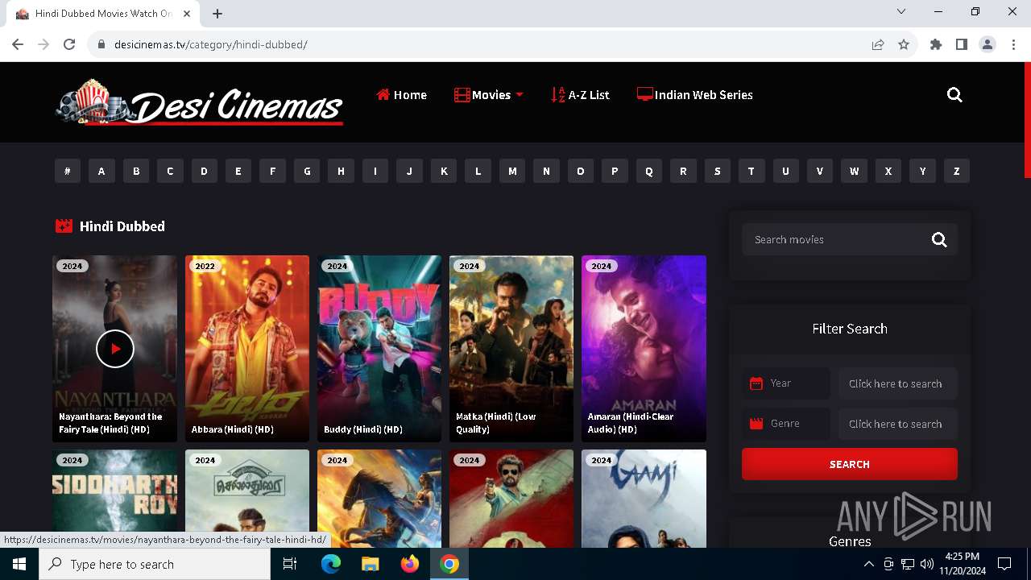Screen dimensions: 1031x580
Task: Filter movies by letter Z
Action: click(957, 171)
